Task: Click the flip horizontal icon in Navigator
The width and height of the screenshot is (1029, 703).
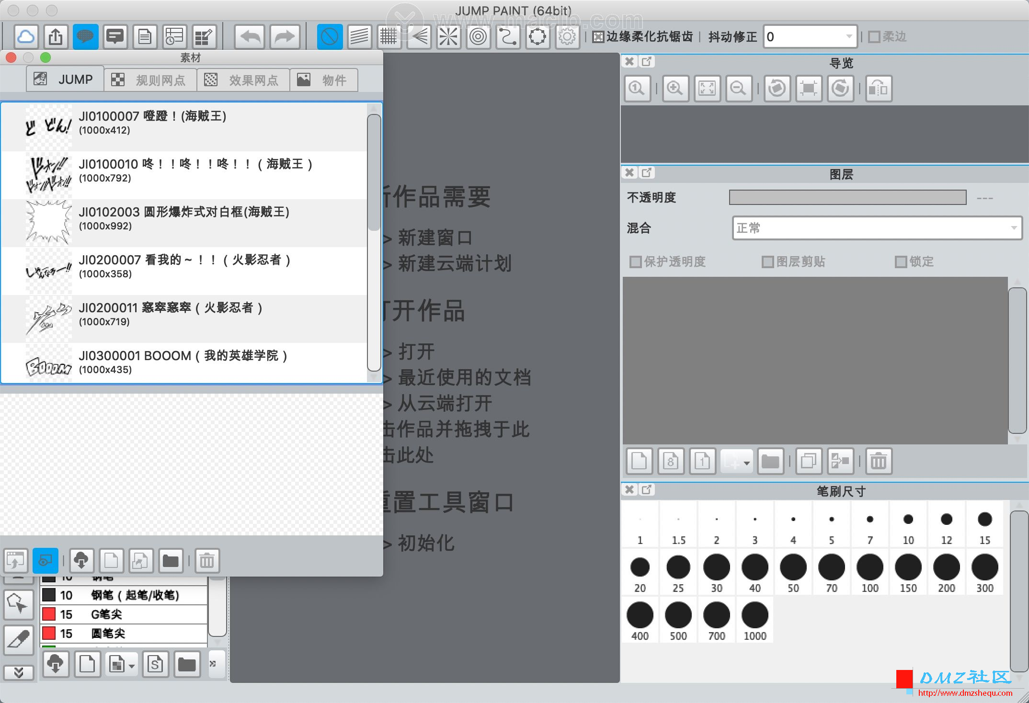Action: click(879, 89)
